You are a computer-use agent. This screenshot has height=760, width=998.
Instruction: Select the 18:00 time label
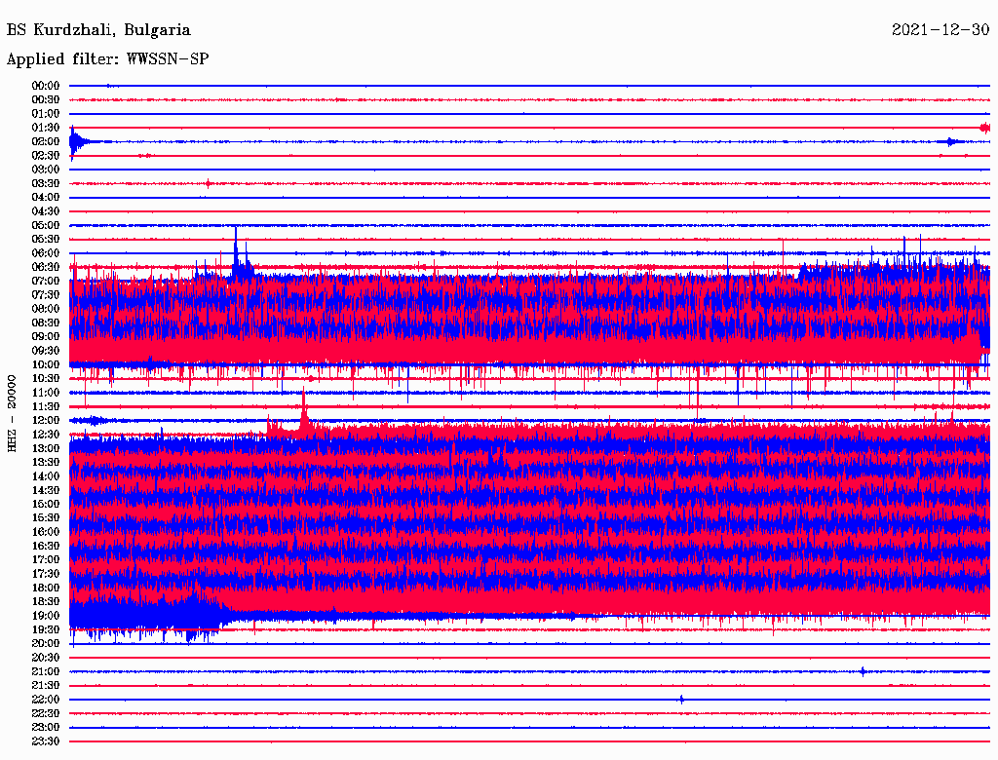pos(46,589)
